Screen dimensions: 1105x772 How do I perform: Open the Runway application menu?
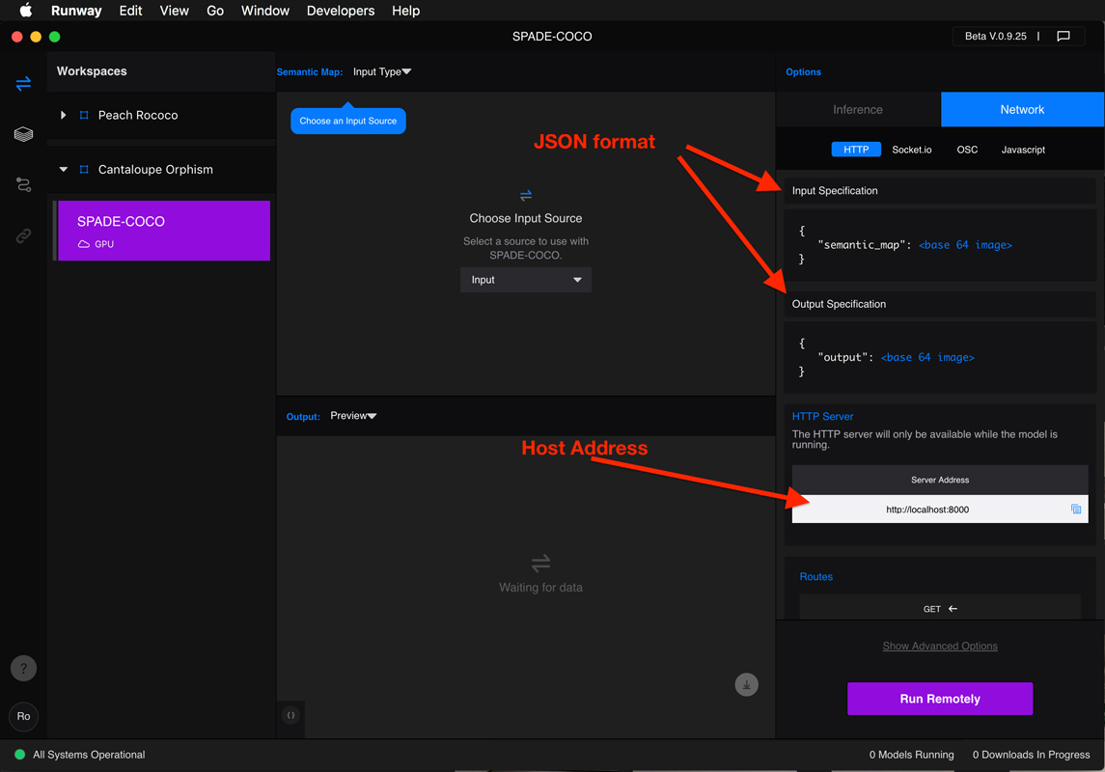click(x=76, y=11)
